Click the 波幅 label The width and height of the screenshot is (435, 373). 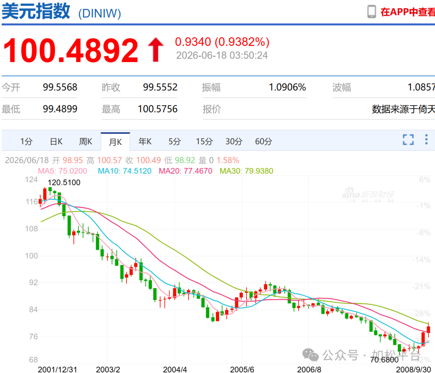click(342, 88)
